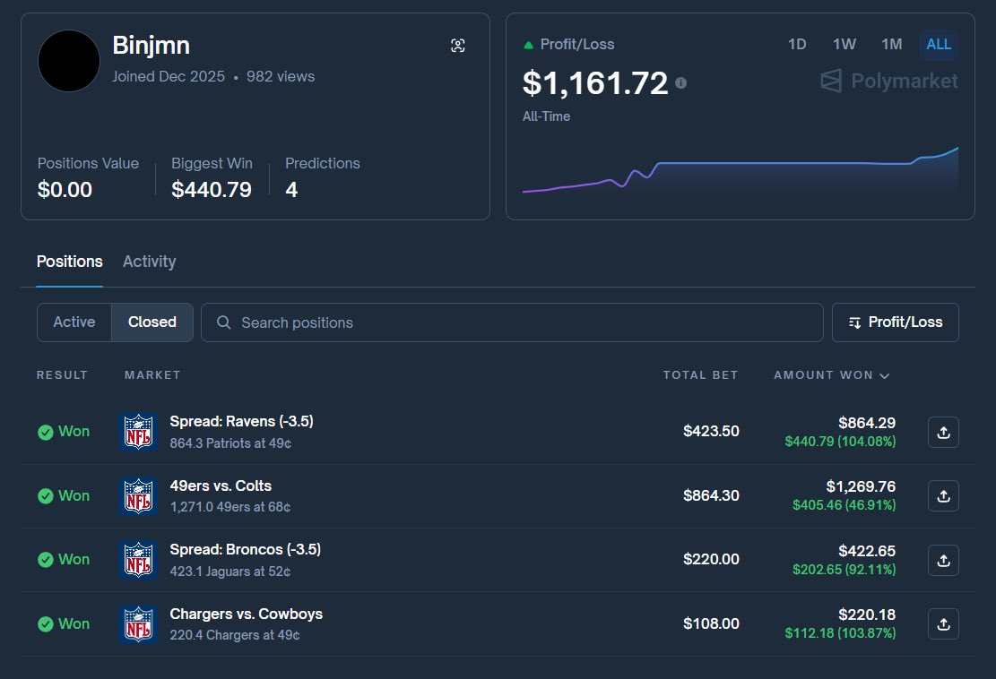This screenshot has height=679, width=996.
Task: Click the $864.30 total bet amount
Action: 711,495
